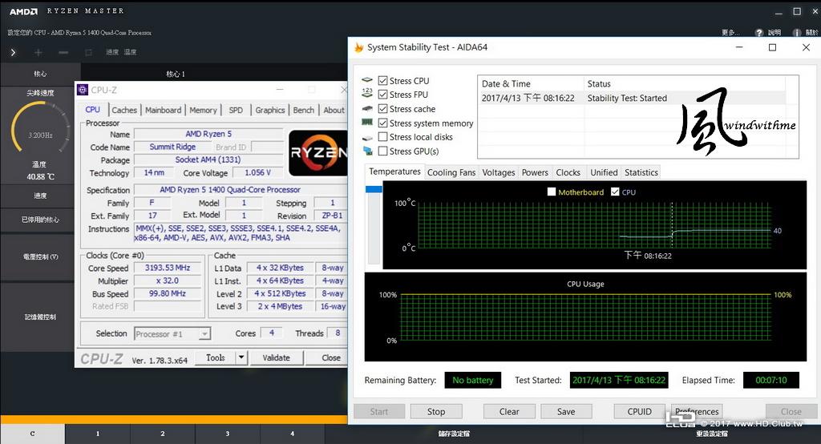Screen dimensions: 821x444
Task: Open the Memory tab in CPU-Z
Action: click(203, 110)
